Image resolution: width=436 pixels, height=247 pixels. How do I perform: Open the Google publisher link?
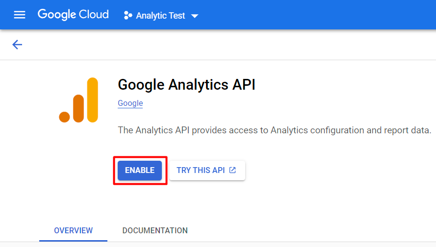(130, 103)
